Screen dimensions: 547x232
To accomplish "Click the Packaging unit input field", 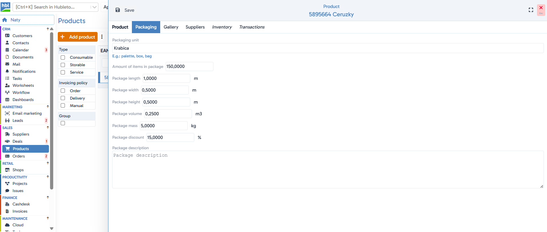I will click(328, 48).
